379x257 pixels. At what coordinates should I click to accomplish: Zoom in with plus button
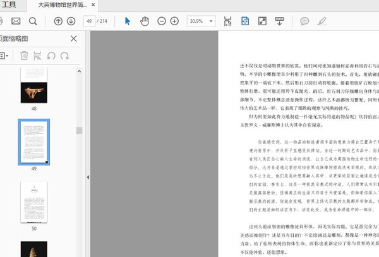[174, 21]
